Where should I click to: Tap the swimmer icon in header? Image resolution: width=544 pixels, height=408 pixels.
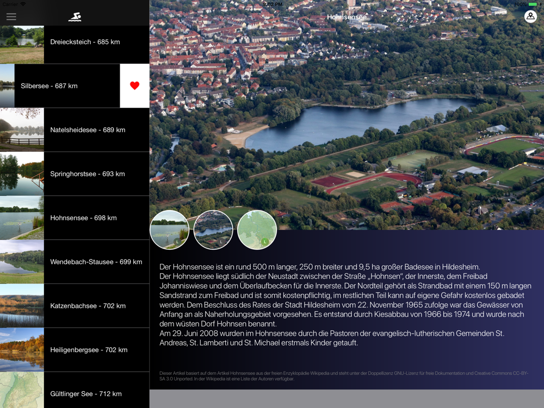(75, 17)
